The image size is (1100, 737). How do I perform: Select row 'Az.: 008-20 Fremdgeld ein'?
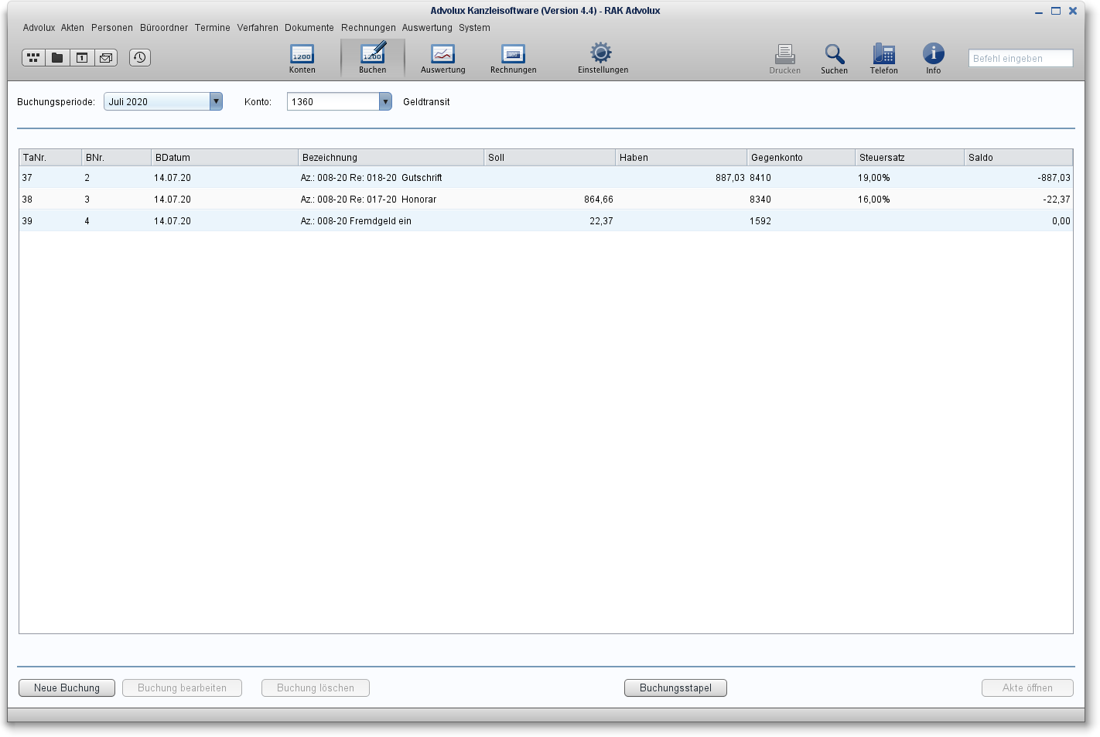point(546,220)
